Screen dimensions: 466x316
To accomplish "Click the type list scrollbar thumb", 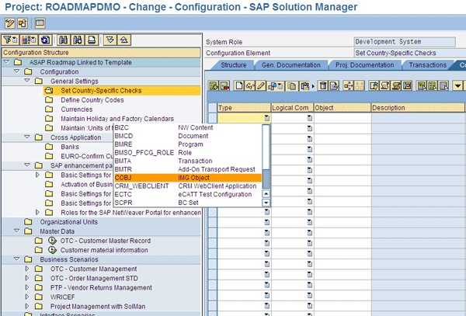I will [x=266, y=179].
